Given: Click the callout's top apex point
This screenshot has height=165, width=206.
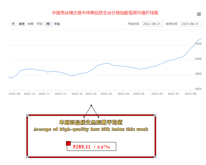Looking at the screenshot, I should pos(91,105).
